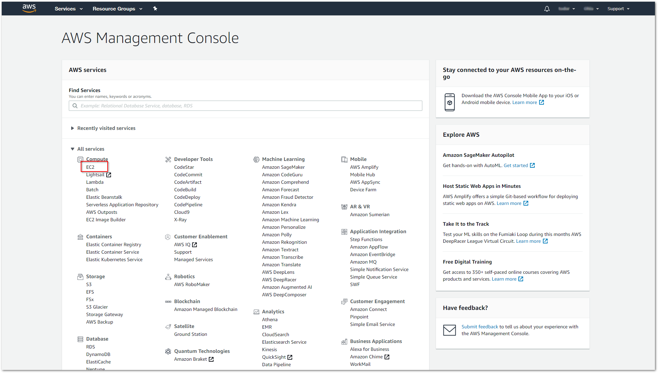Click external link icon next to Lightsail

point(109,175)
